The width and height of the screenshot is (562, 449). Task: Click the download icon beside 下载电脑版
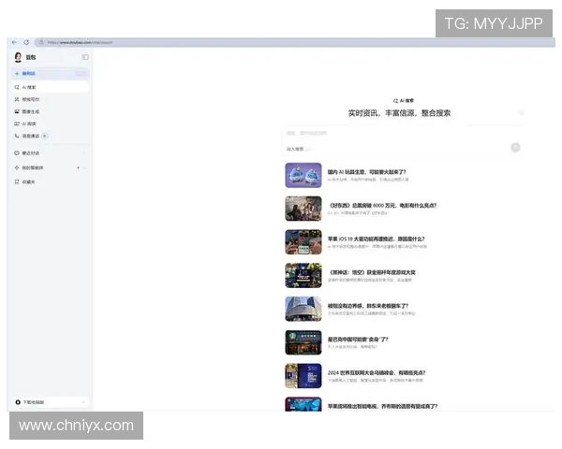(x=18, y=402)
